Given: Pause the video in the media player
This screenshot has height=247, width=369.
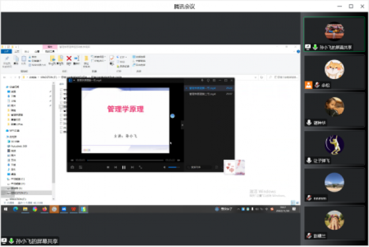Looking at the screenshot, I should [123, 167].
